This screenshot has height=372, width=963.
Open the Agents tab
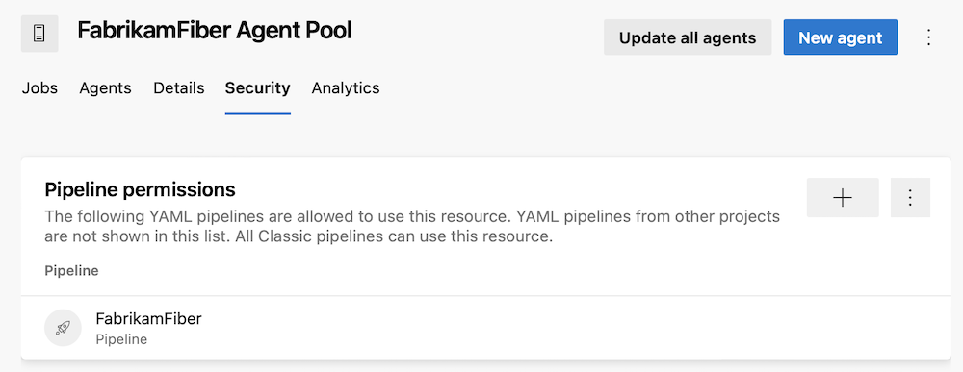pyautogui.click(x=105, y=88)
